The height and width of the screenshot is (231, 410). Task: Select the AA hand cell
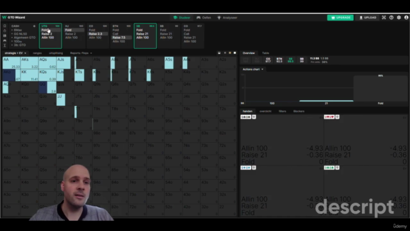tap(12, 63)
